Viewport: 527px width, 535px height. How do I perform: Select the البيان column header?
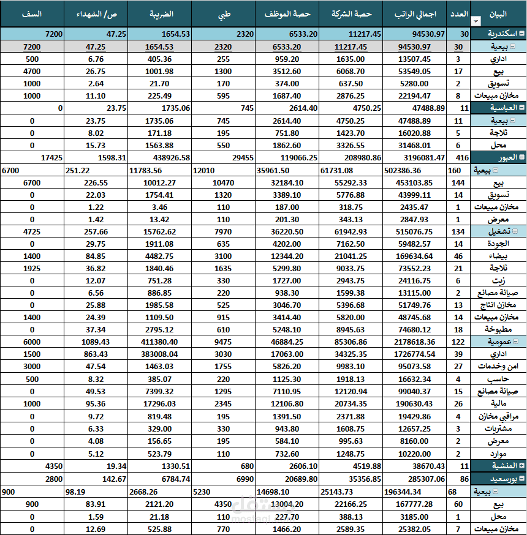click(498, 13)
